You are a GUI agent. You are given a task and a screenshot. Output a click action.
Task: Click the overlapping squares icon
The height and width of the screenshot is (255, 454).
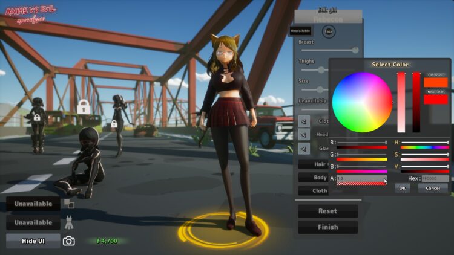point(69,204)
